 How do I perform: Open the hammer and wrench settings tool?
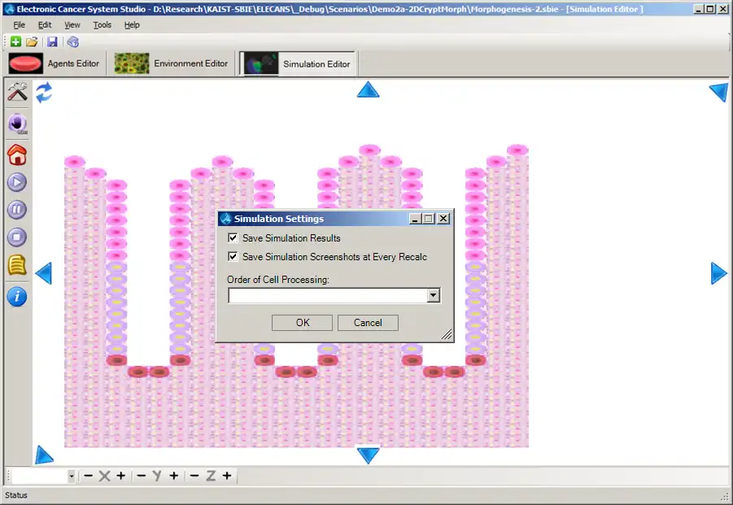pos(17,92)
